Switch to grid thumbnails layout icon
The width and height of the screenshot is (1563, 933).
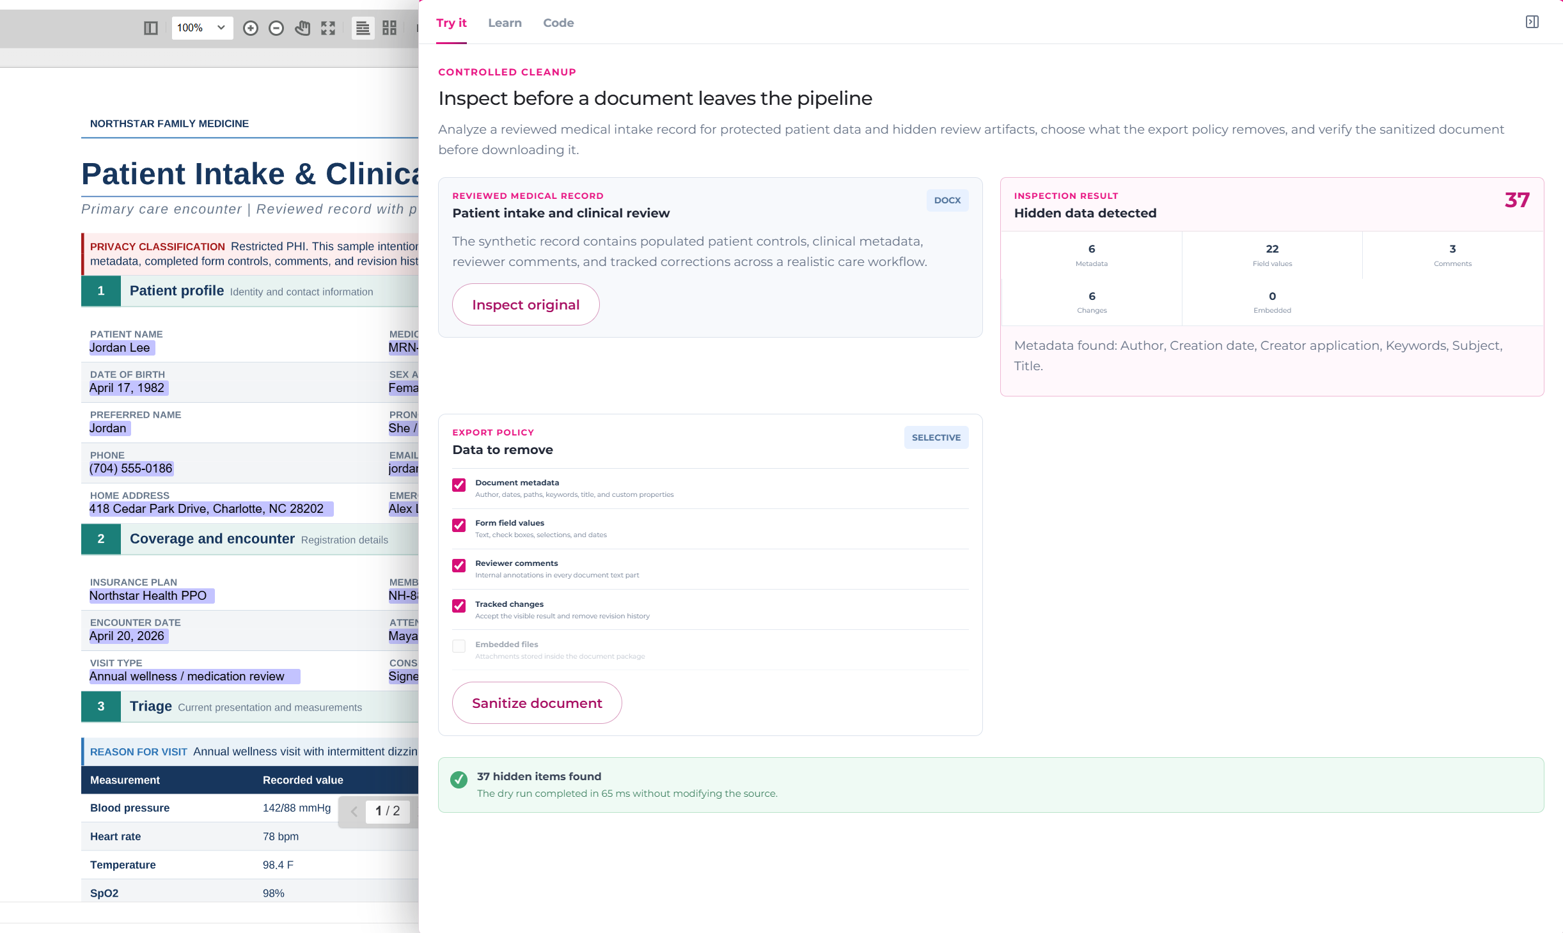pos(389,28)
